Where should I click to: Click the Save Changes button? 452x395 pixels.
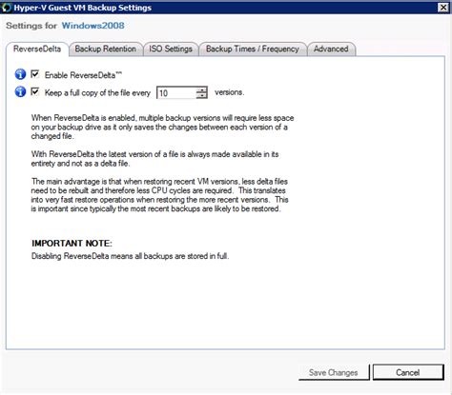(334, 372)
